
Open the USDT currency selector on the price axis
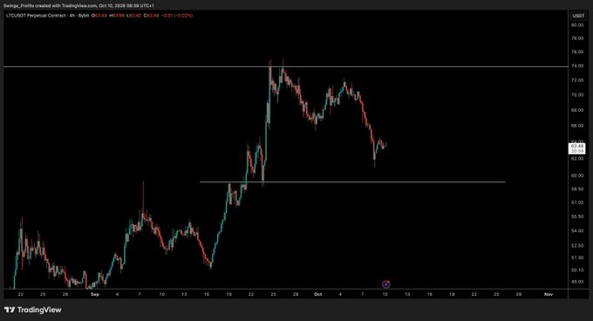(578, 16)
